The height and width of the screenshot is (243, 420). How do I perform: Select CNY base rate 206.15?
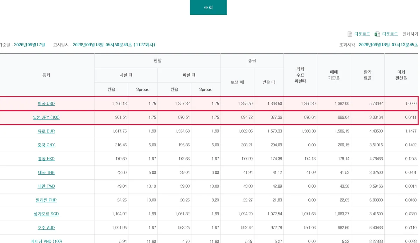click(x=343, y=145)
